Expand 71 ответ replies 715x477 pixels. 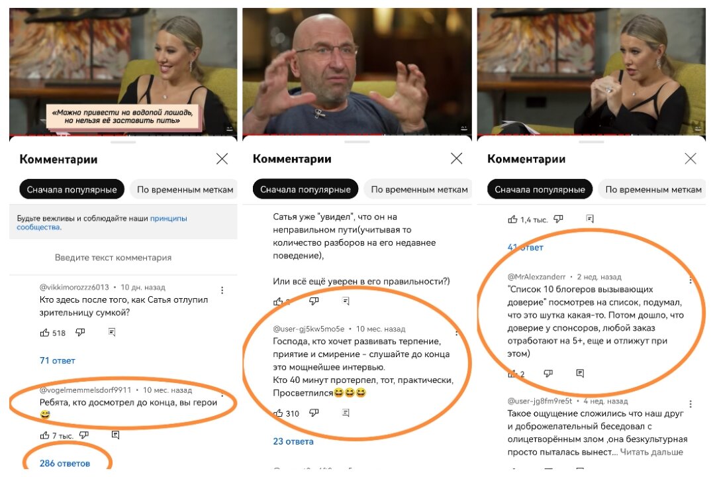click(58, 360)
